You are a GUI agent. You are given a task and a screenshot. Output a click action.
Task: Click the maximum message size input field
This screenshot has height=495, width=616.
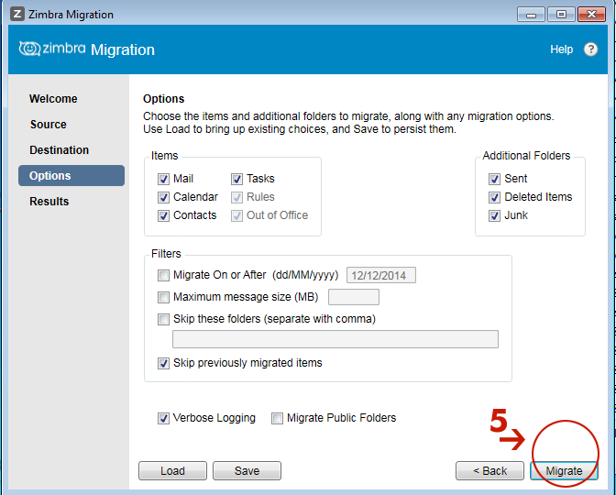point(354,297)
